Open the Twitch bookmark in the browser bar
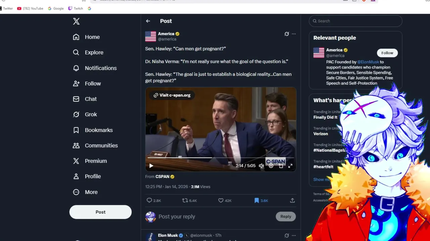Screen dimensions: 430x241 pyautogui.click(x=76, y=8)
